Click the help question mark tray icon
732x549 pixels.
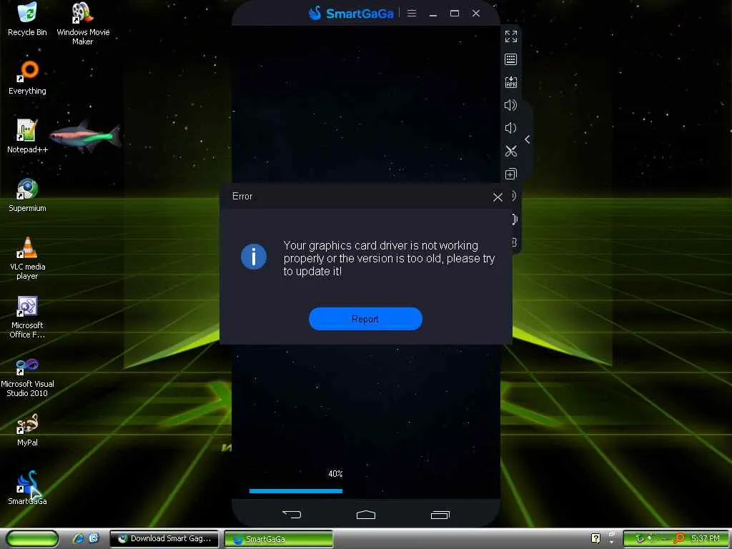(x=595, y=538)
